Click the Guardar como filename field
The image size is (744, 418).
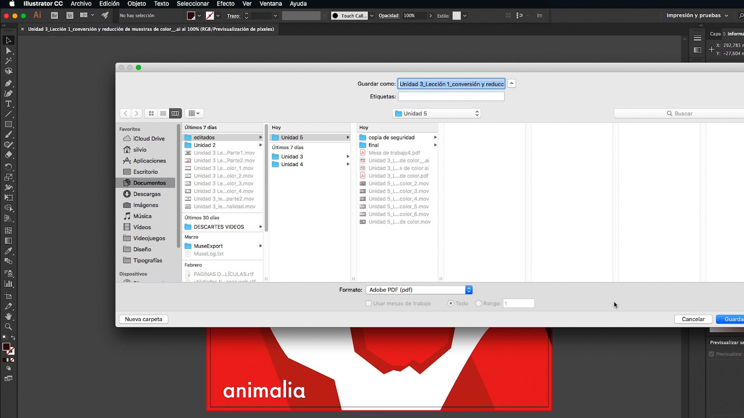[451, 84]
